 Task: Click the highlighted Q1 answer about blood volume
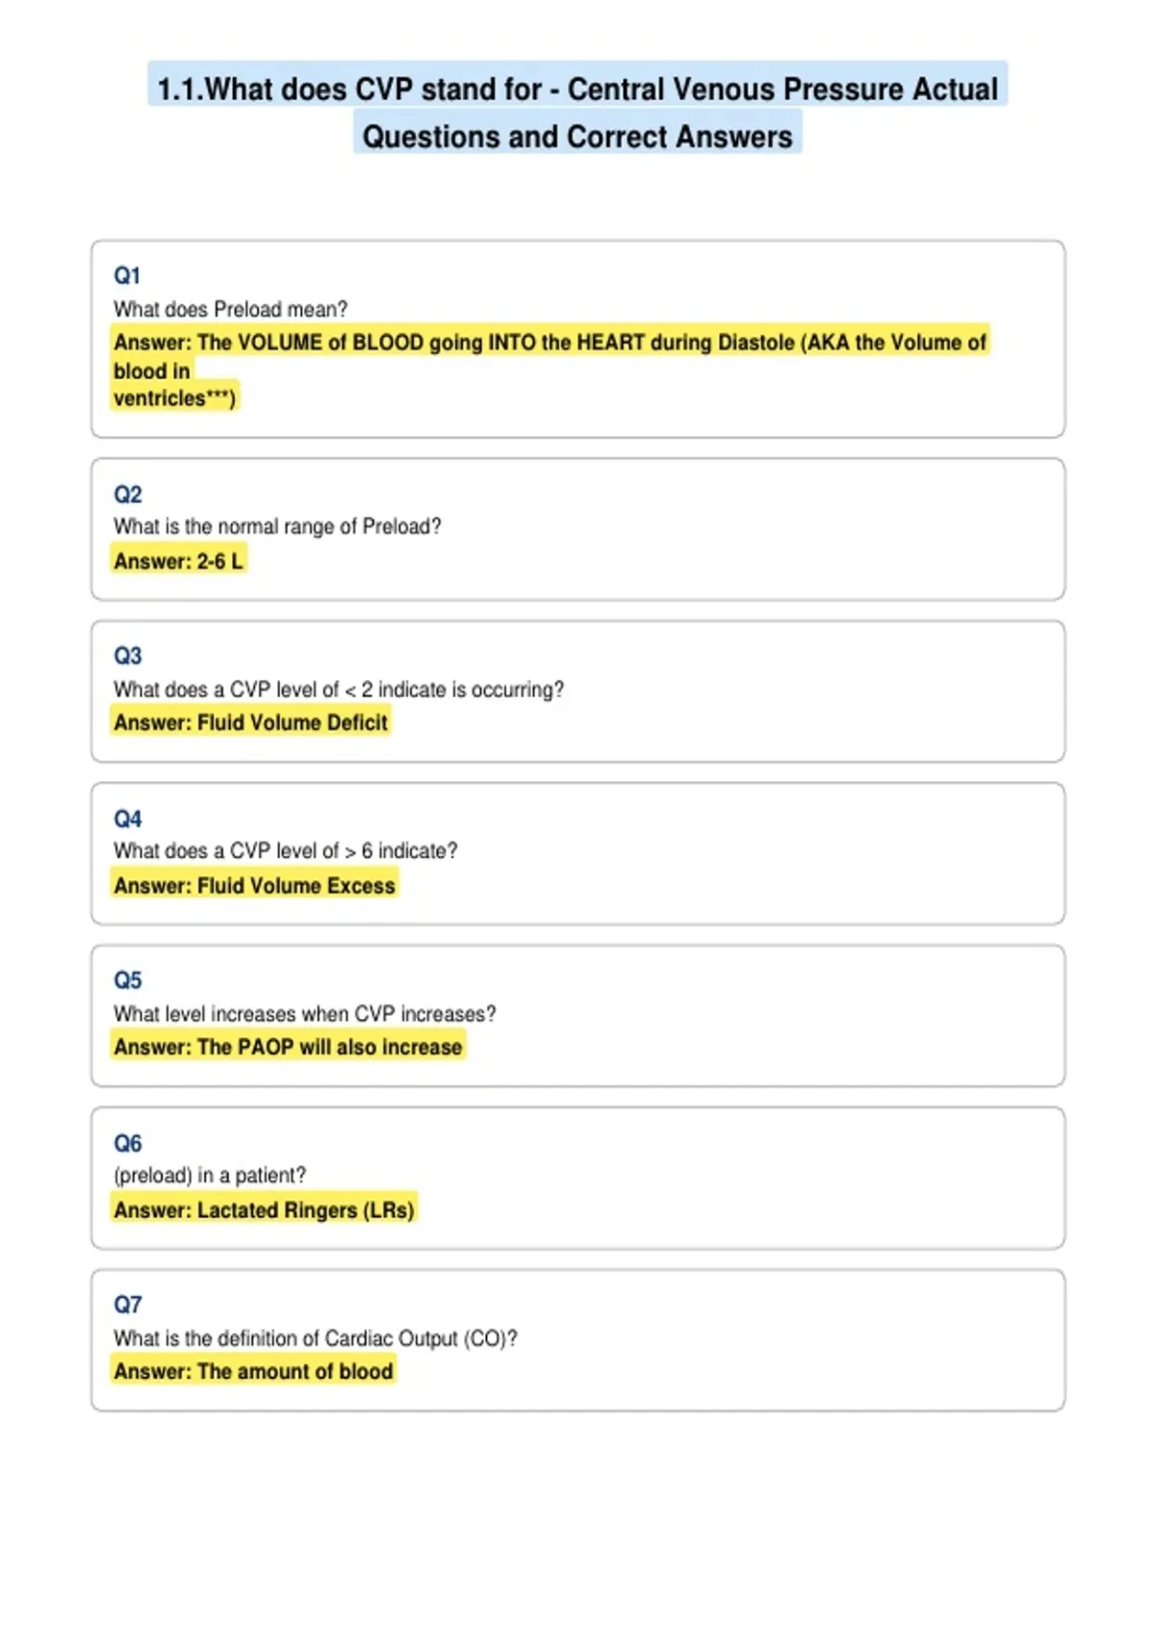pos(550,370)
